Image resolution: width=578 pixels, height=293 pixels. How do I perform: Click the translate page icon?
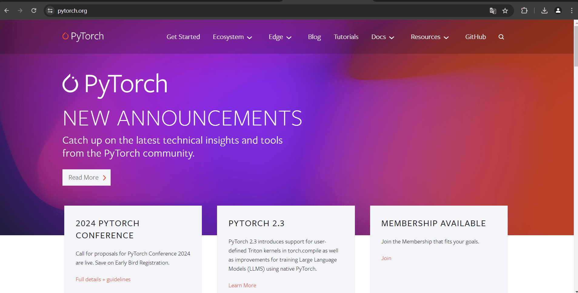pos(493,11)
